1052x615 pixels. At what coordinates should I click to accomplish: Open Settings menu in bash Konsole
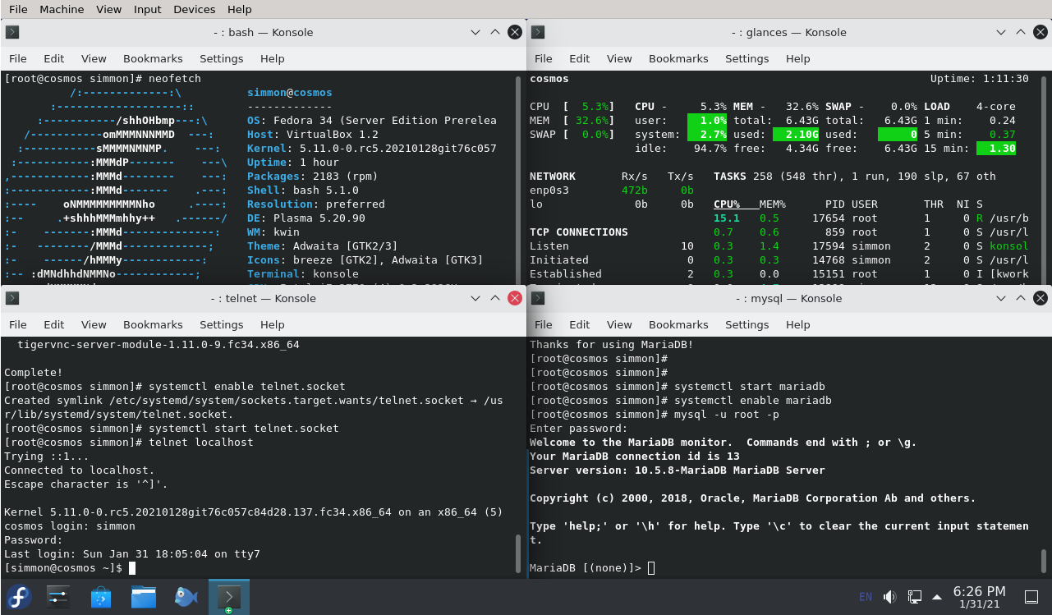tap(222, 59)
